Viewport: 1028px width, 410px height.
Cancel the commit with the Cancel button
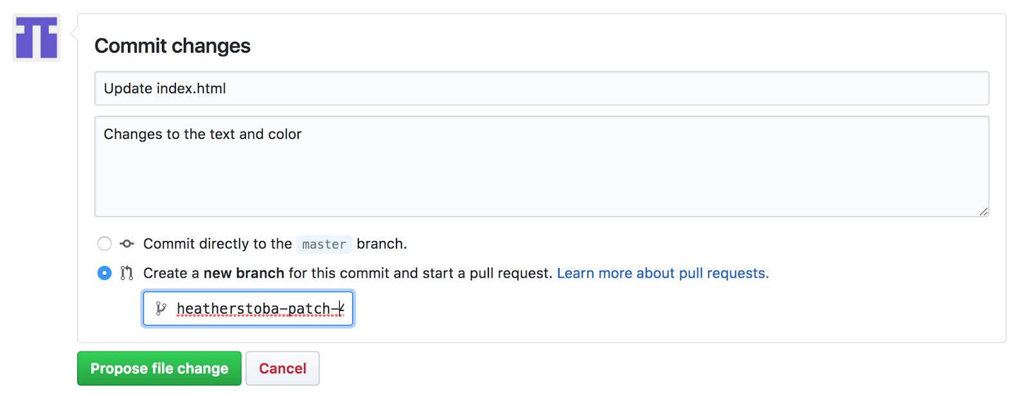point(283,368)
